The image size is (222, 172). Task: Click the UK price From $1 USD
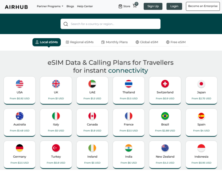coord(56,98)
